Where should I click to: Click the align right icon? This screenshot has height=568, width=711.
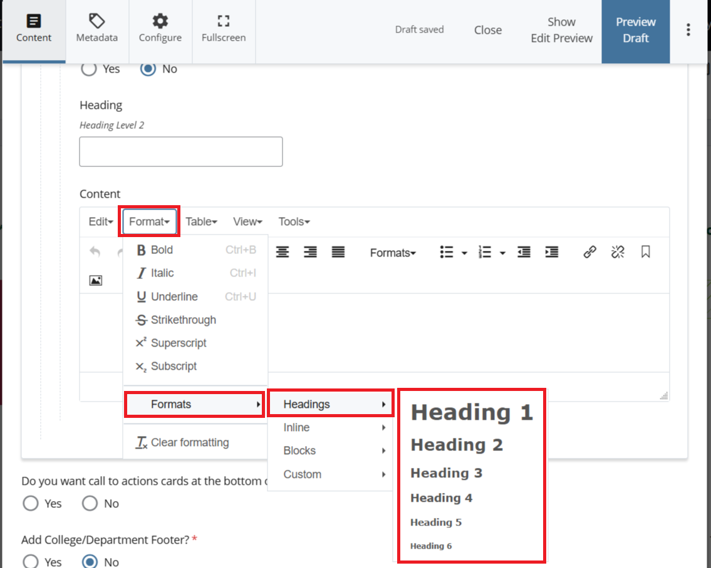click(310, 252)
